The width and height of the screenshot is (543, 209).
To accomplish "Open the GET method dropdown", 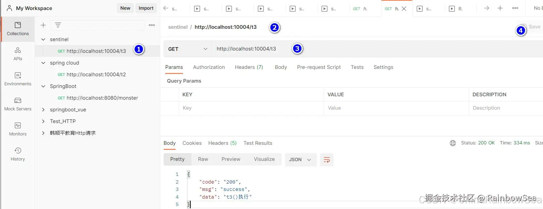I will [188, 49].
